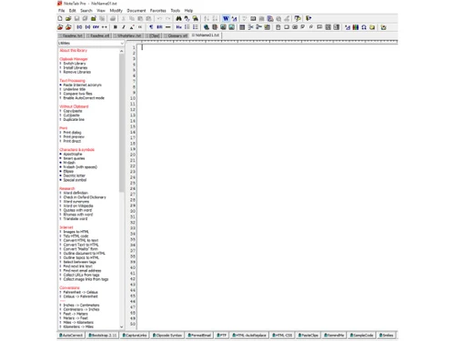Run the Duplicate line clip
Image resolution: width=455 pixels, height=341 pixels.
pyautogui.click(x=74, y=119)
